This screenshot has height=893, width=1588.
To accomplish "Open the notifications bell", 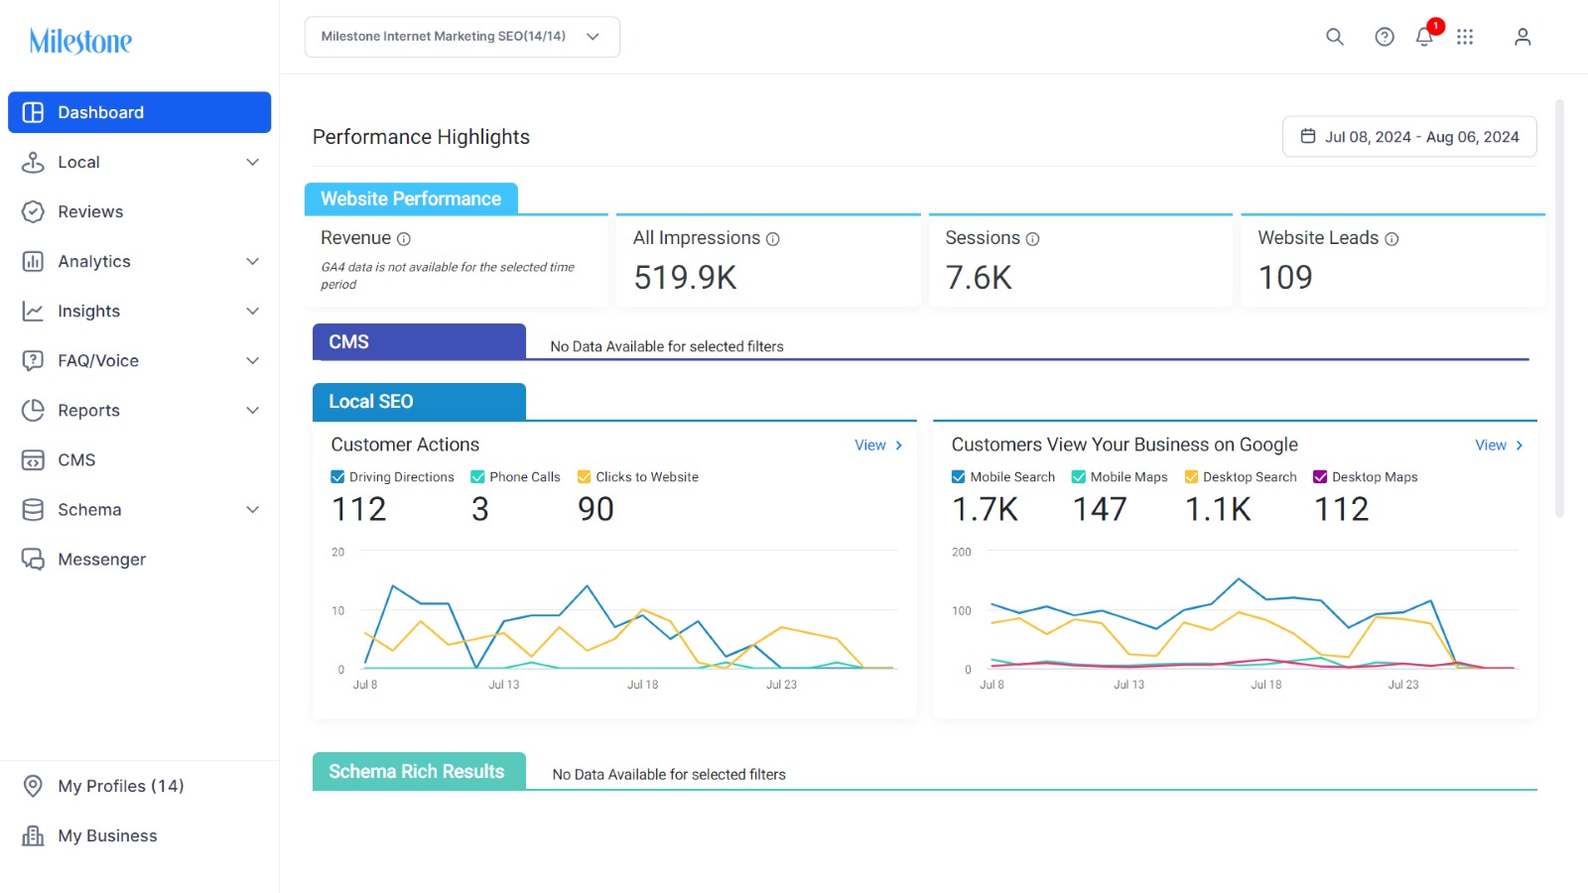I will (x=1425, y=37).
